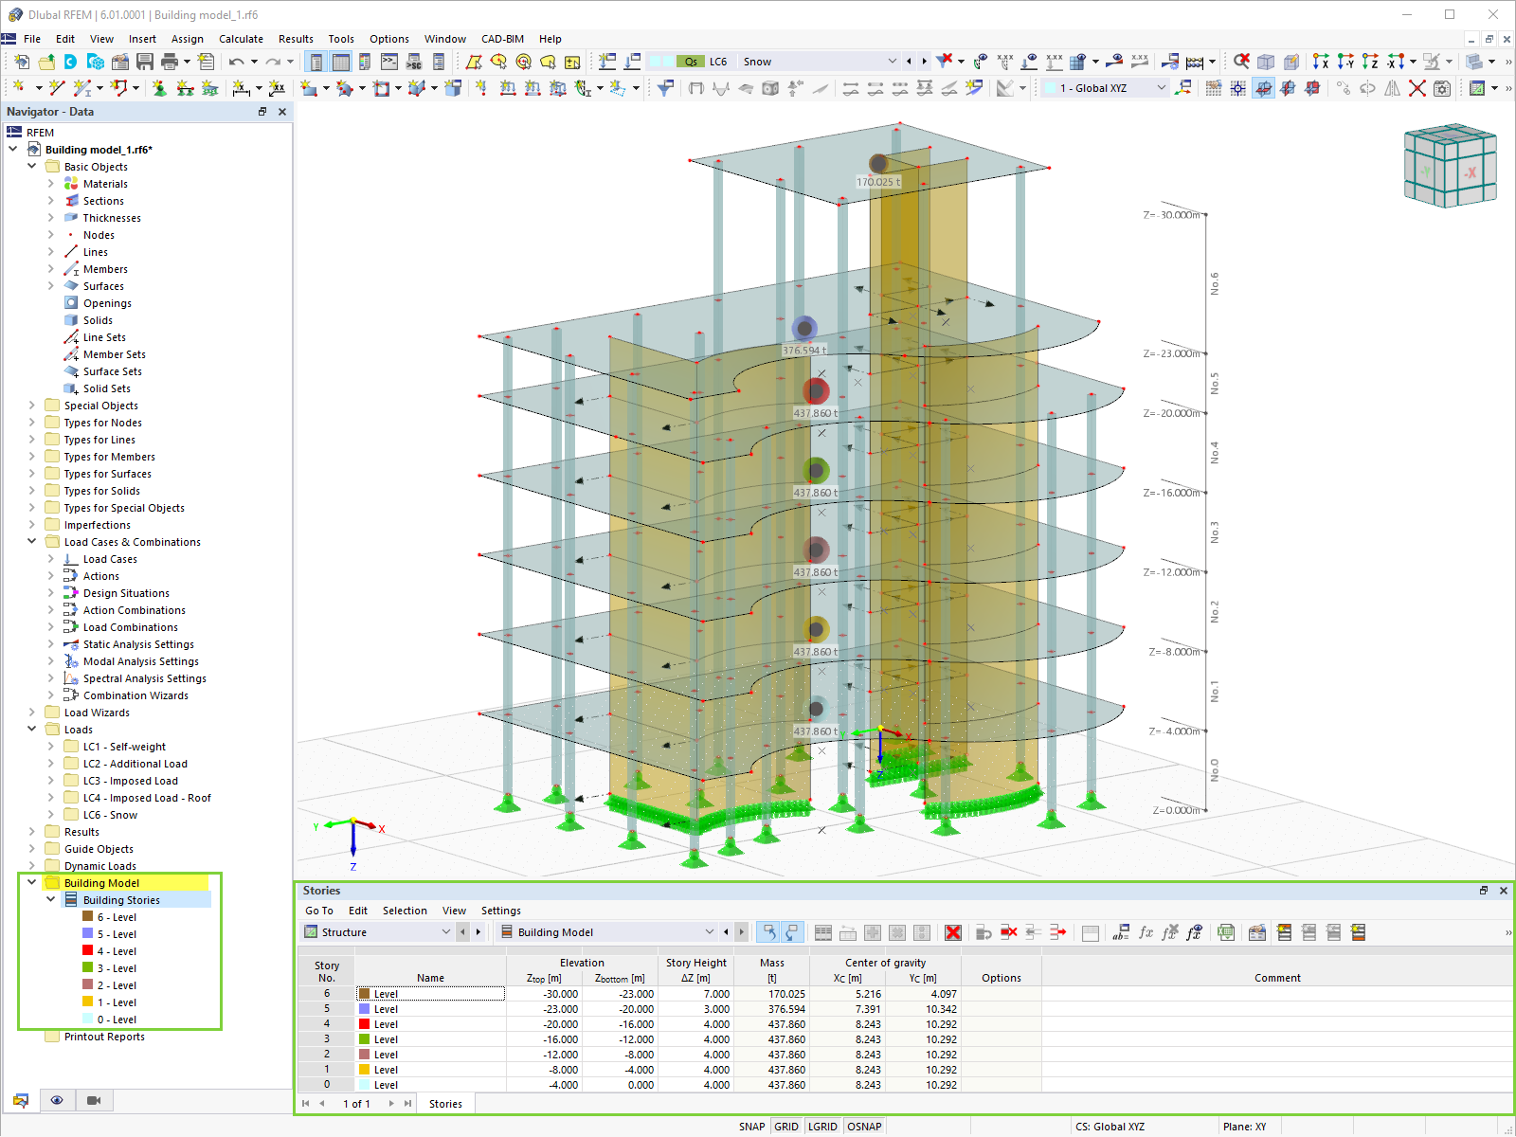Open the Results menu

[x=296, y=39]
